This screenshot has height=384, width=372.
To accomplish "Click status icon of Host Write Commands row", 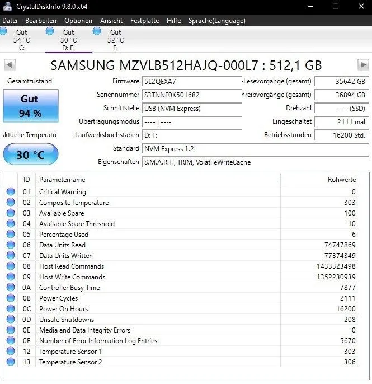I will click(x=11, y=277).
